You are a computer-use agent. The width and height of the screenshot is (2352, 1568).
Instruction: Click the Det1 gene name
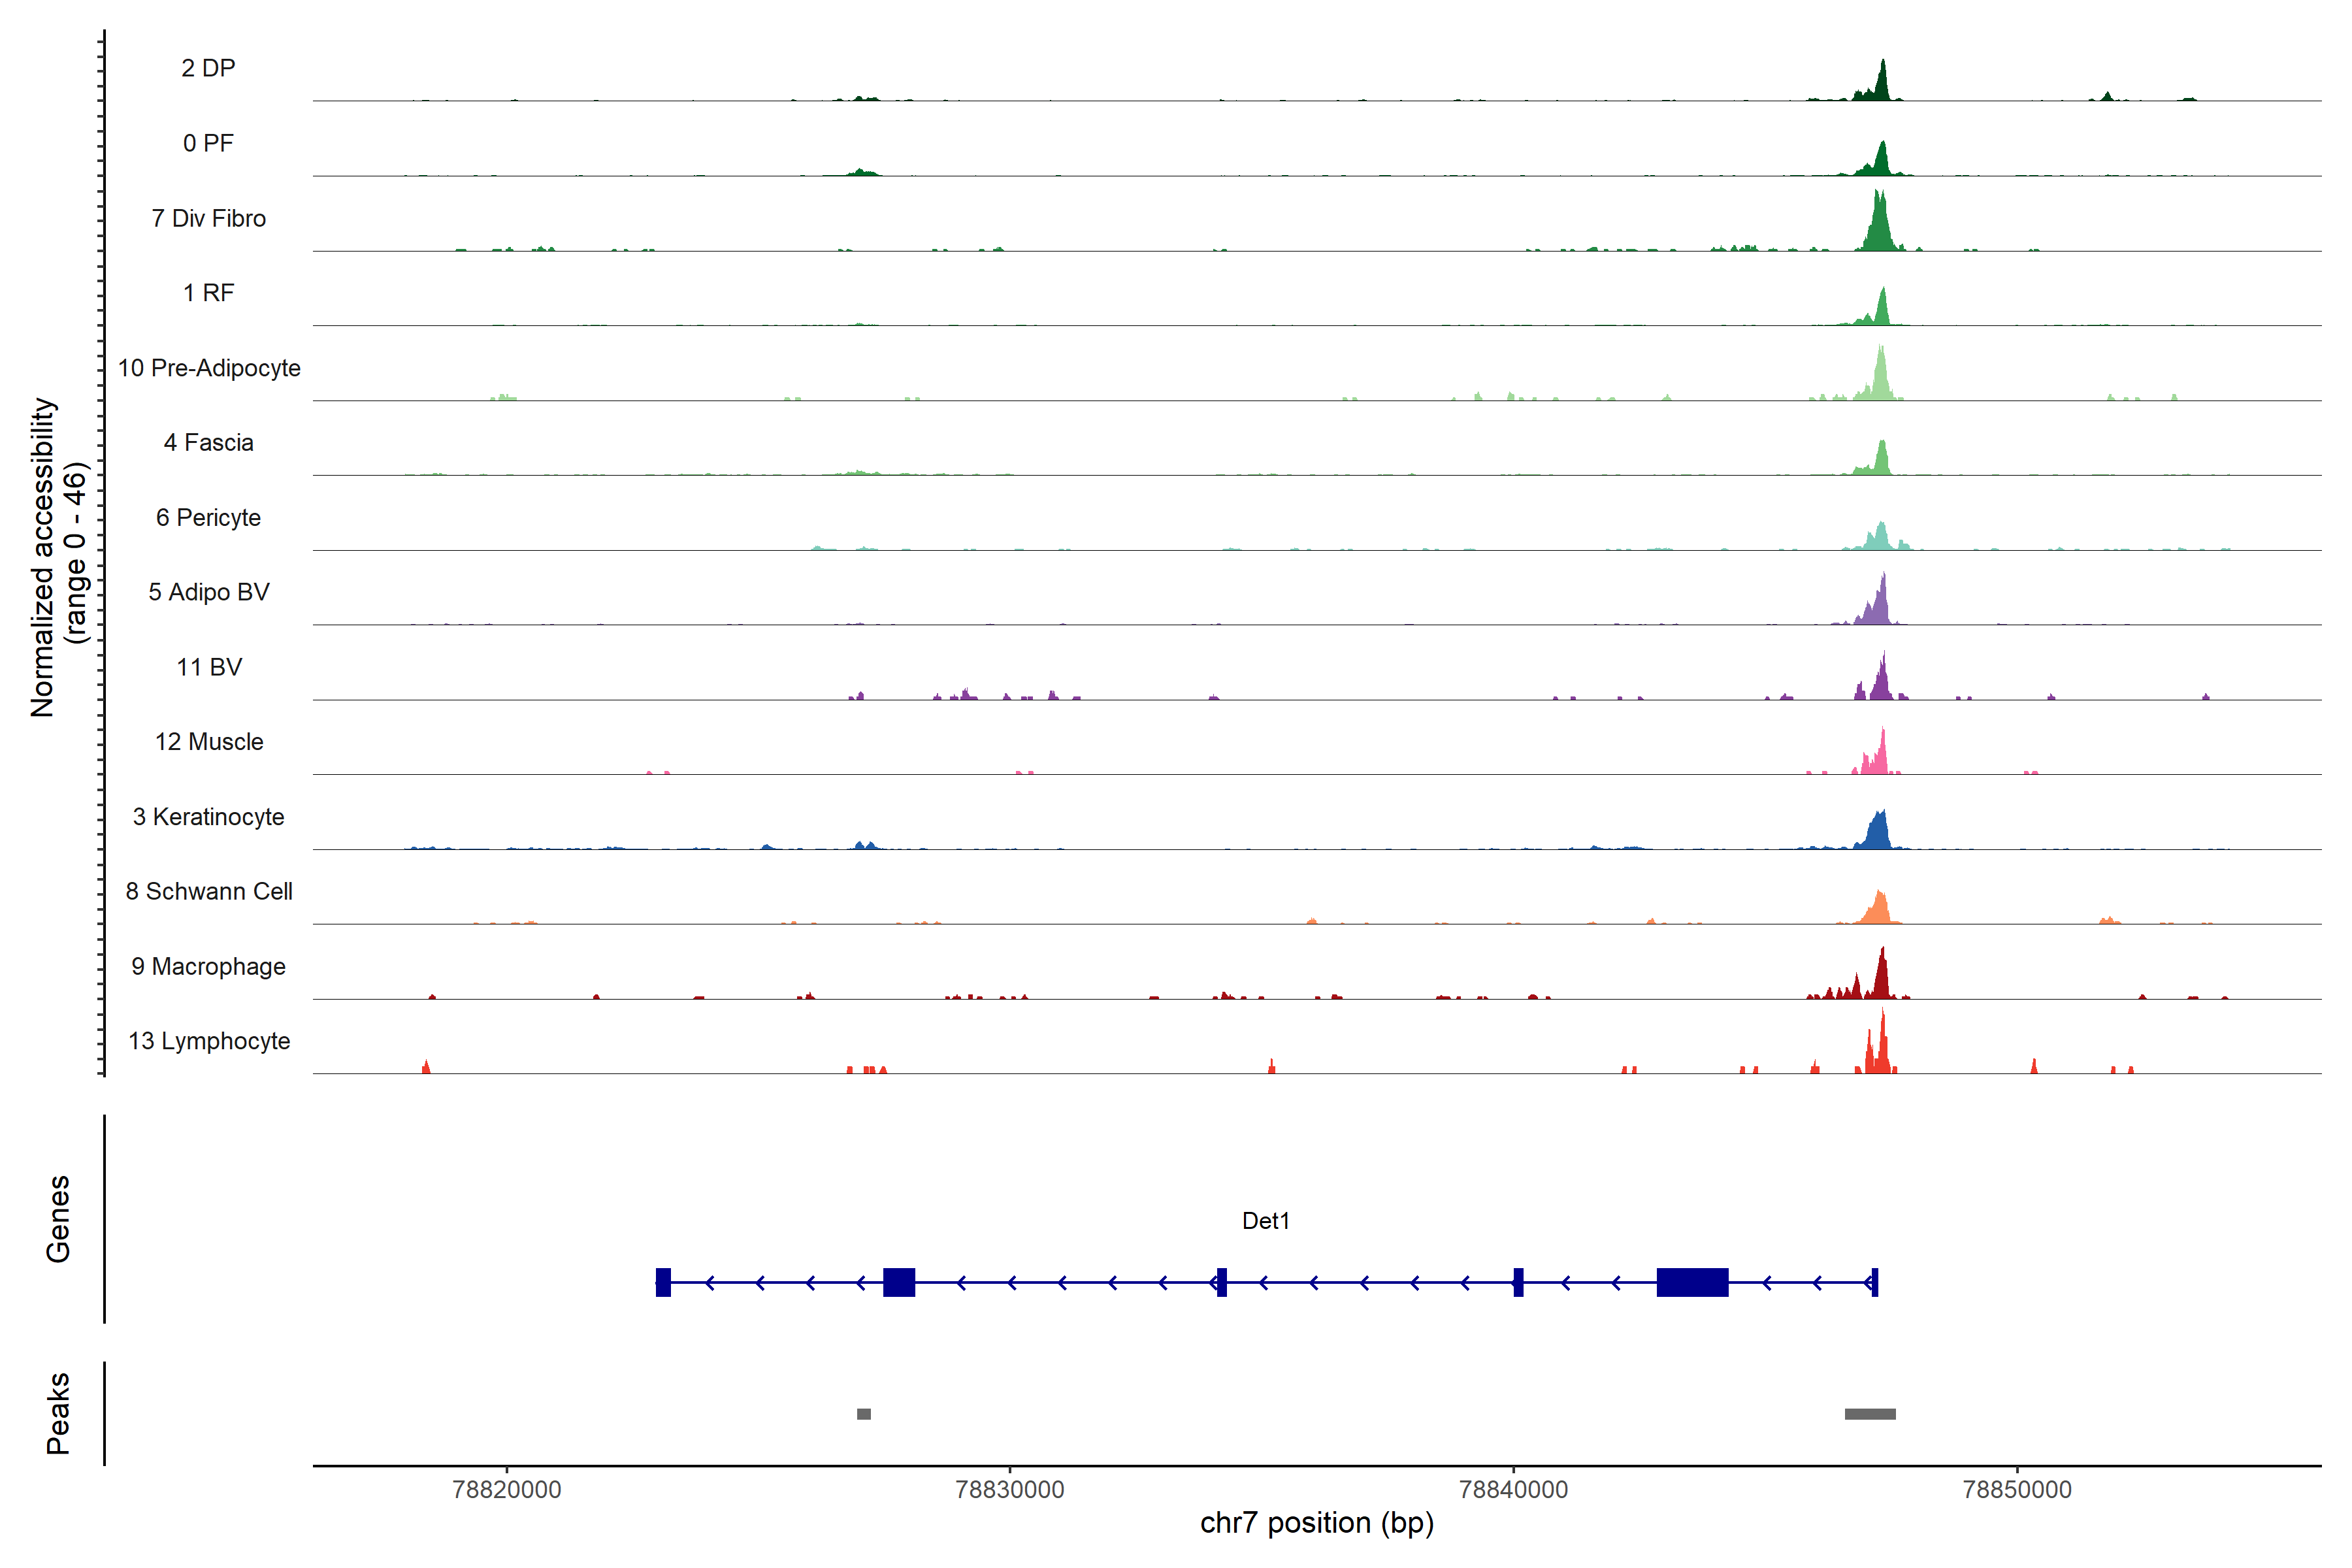click(1265, 1220)
